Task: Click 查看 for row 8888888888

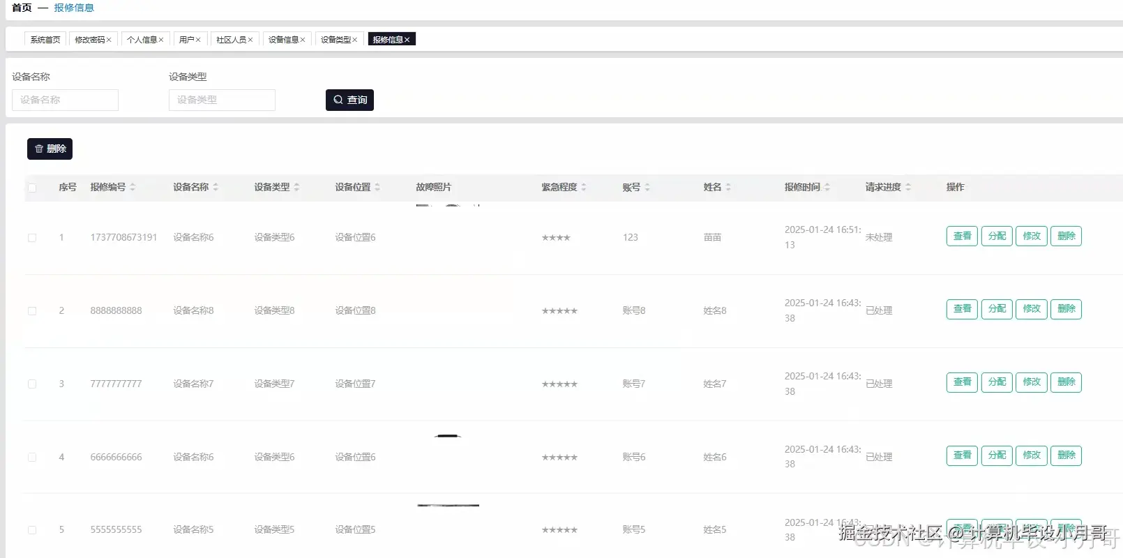Action: tap(962, 309)
